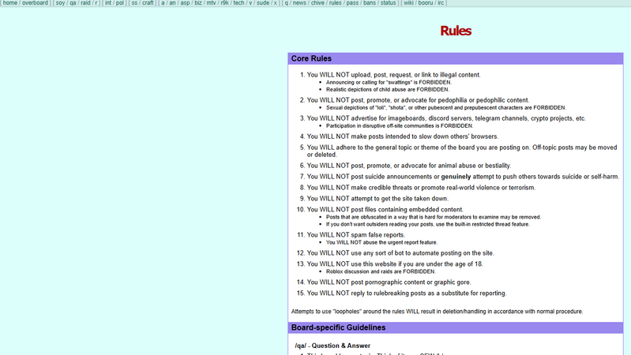Viewport: 631px width, 355px height.
Task: Open the irc link
Action: click(x=441, y=3)
